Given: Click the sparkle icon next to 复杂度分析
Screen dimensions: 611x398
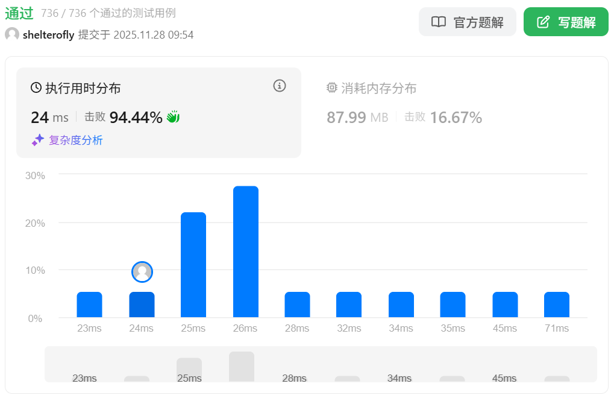Looking at the screenshot, I should (38, 140).
